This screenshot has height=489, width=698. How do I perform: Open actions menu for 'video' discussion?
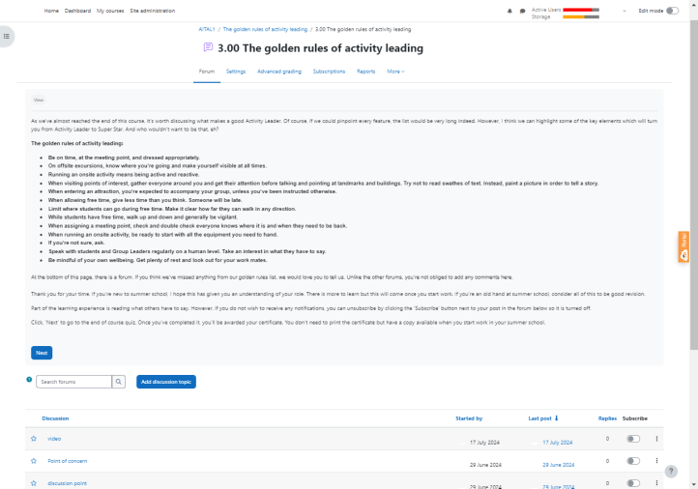[x=657, y=439]
